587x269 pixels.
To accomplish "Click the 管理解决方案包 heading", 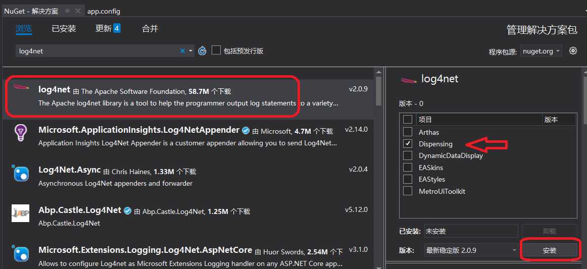I will [x=542, y=30].
